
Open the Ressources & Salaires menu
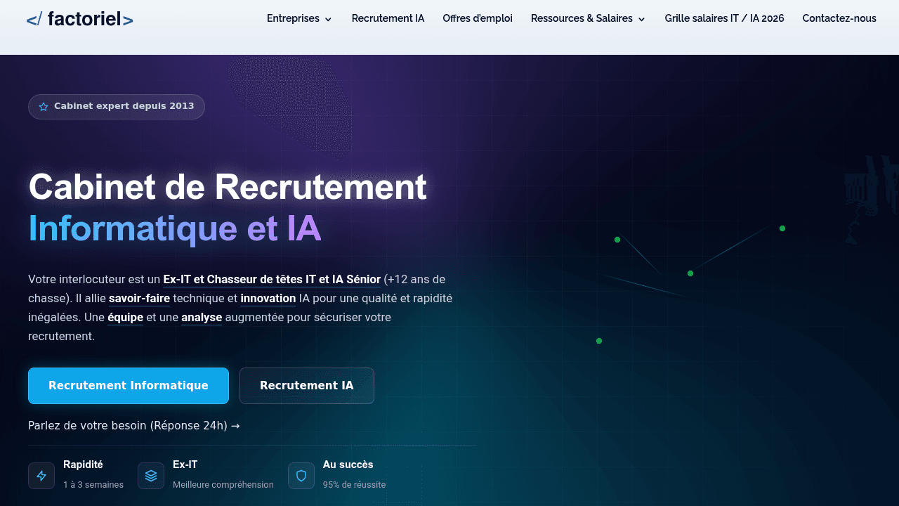point(589,18)
